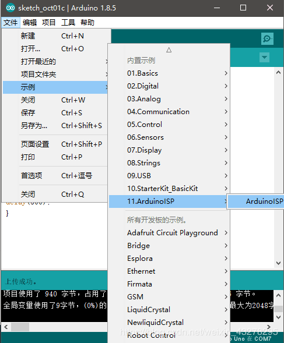Choose 关闭 Ctrl+Q quit entry
The height and width of the screenshot is (343, 284).
point(55,195)
